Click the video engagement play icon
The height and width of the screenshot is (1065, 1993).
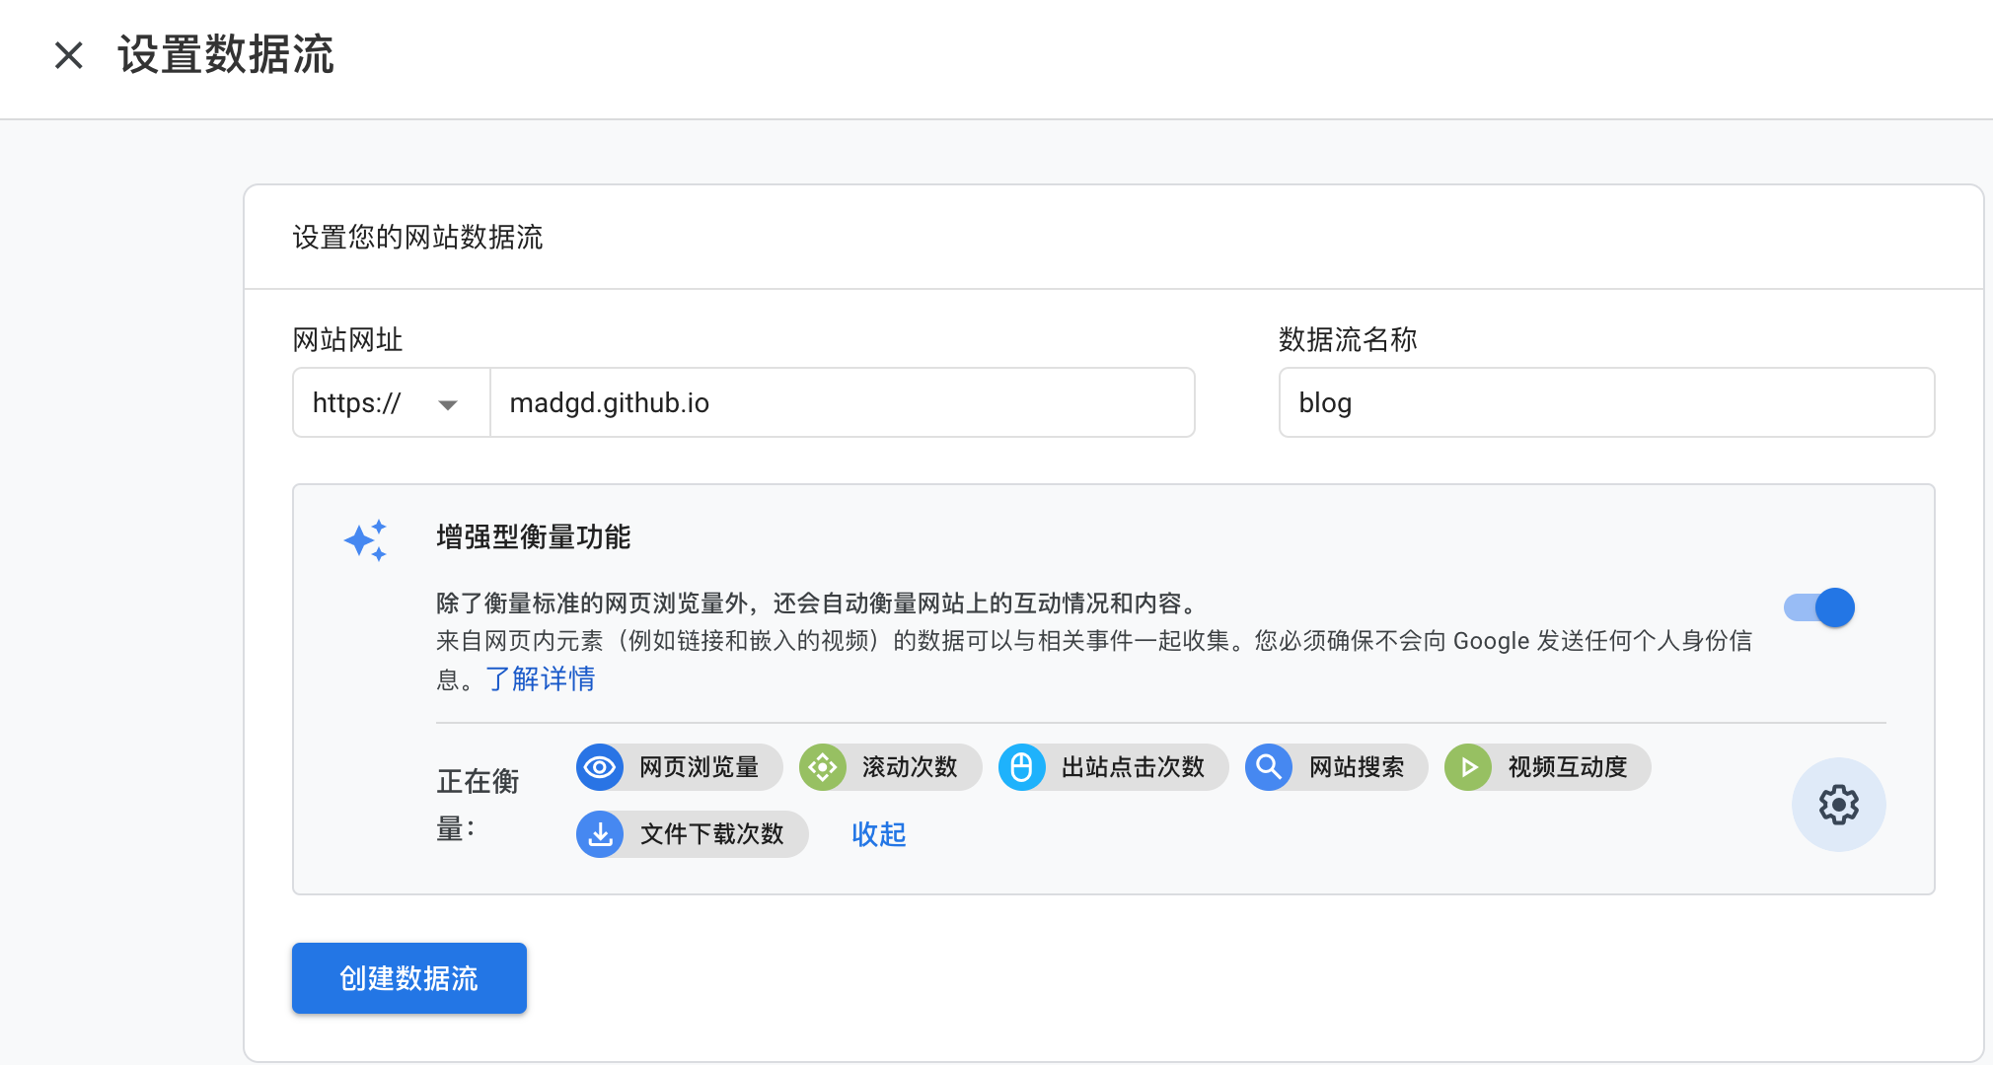(1468, 767)
